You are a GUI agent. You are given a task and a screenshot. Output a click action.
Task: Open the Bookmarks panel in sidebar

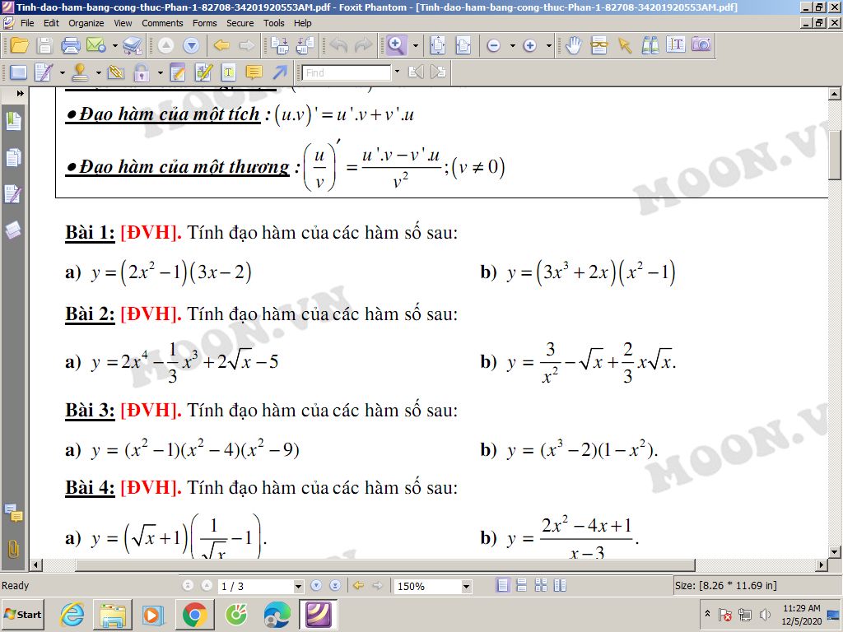click(13, 122)
